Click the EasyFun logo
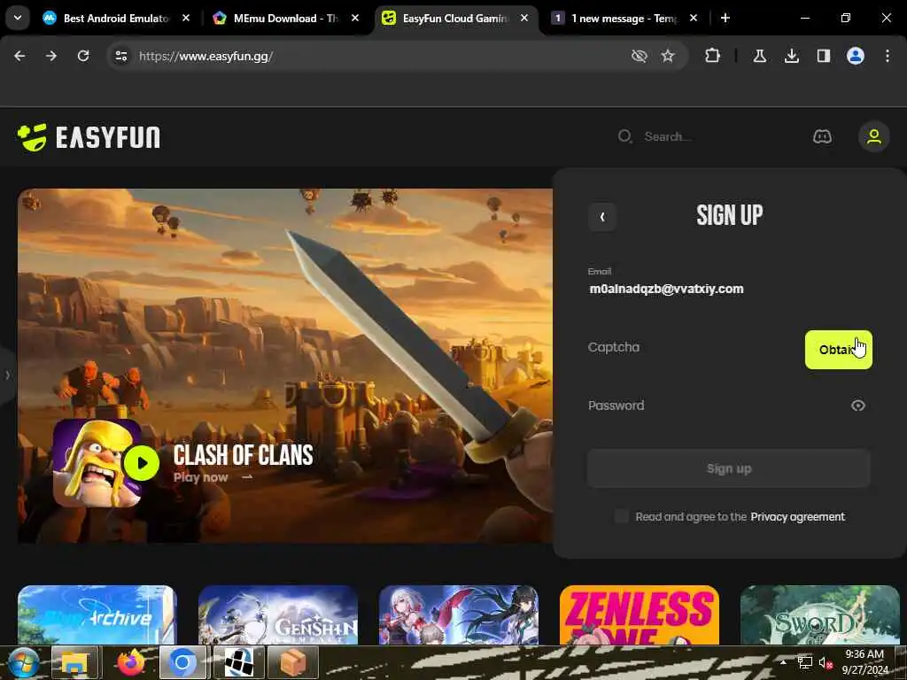 89,137
